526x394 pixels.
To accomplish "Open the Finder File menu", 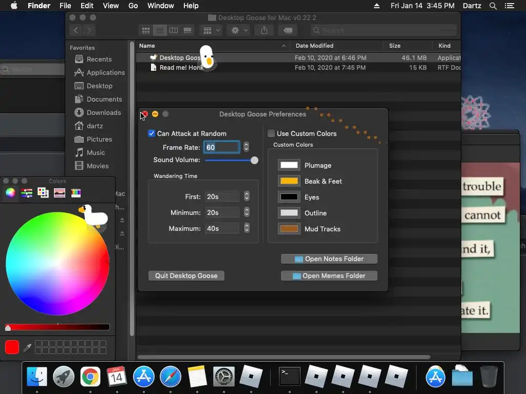I will (x=65, y=6).
